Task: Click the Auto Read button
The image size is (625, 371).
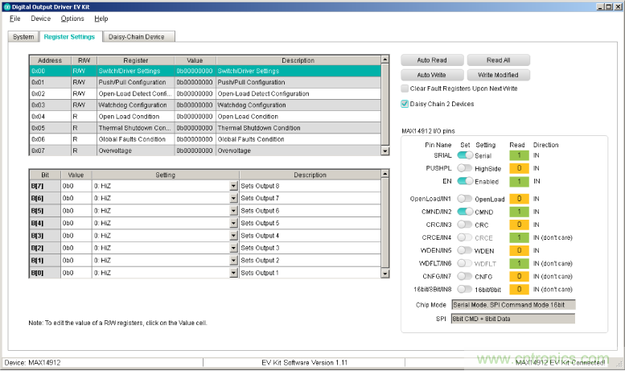Action: click(x=433, y=60)
